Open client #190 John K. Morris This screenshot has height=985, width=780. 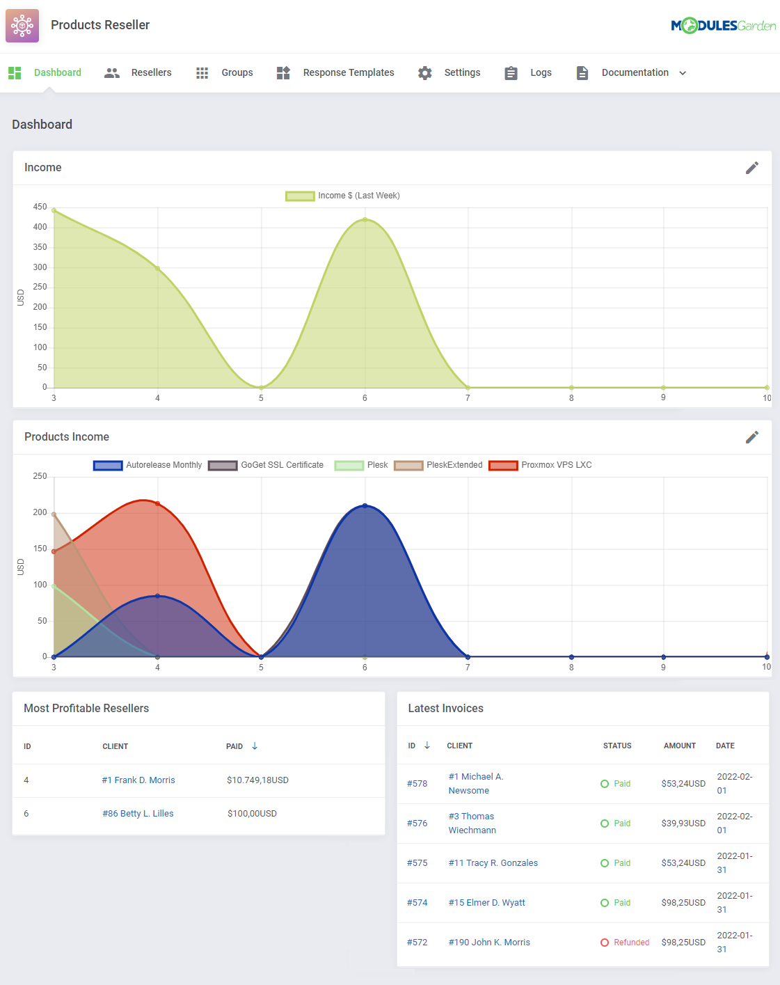489,943
